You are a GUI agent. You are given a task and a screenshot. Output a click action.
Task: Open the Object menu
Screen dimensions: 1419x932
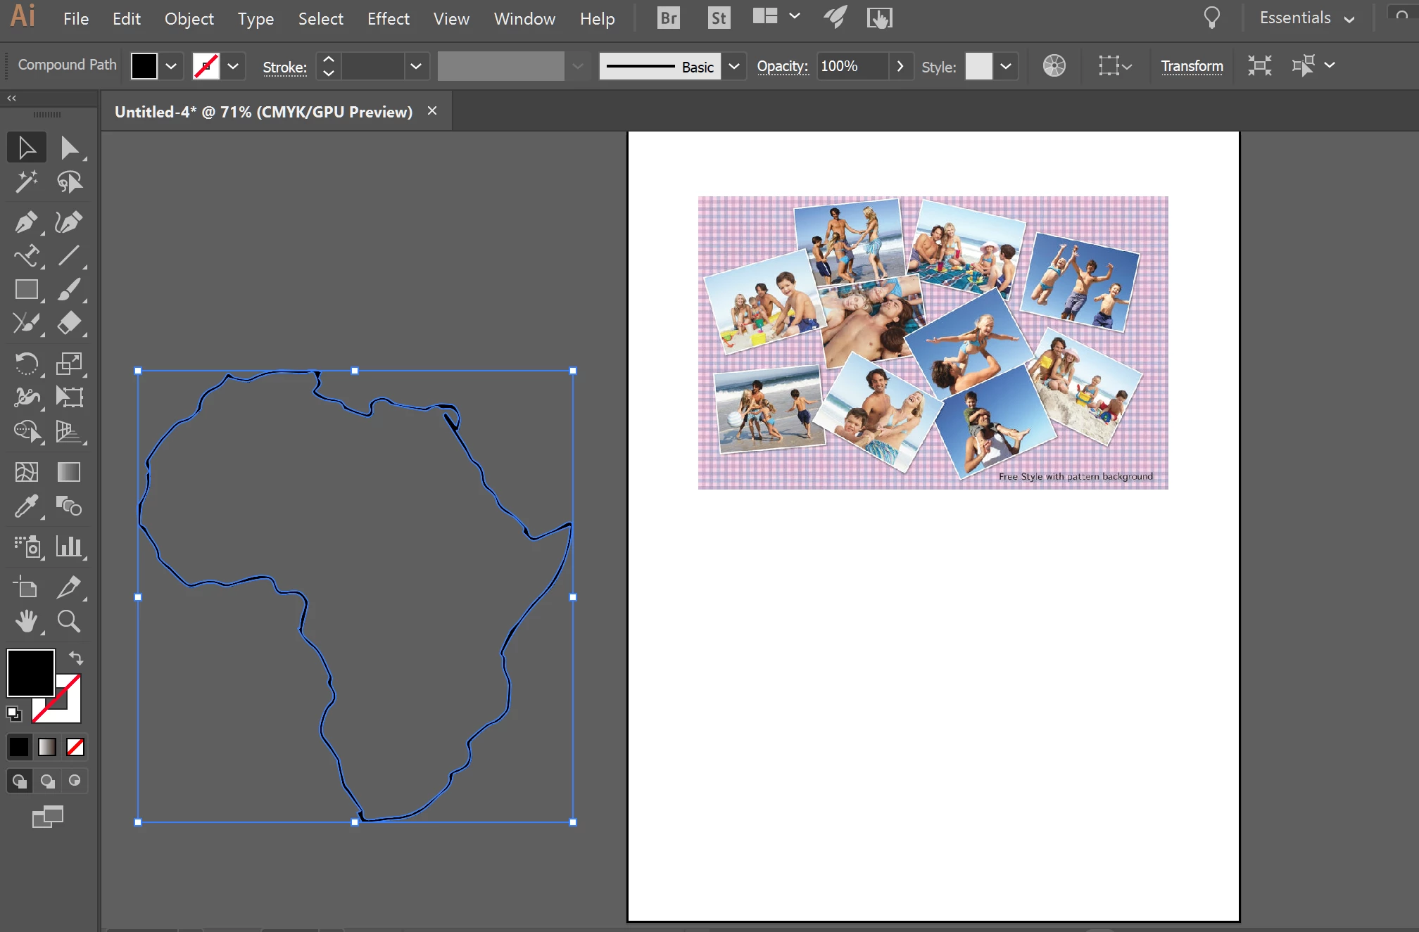click(189, 19)
